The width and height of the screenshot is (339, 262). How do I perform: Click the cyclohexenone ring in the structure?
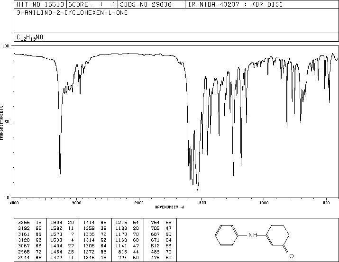[277, 235]
